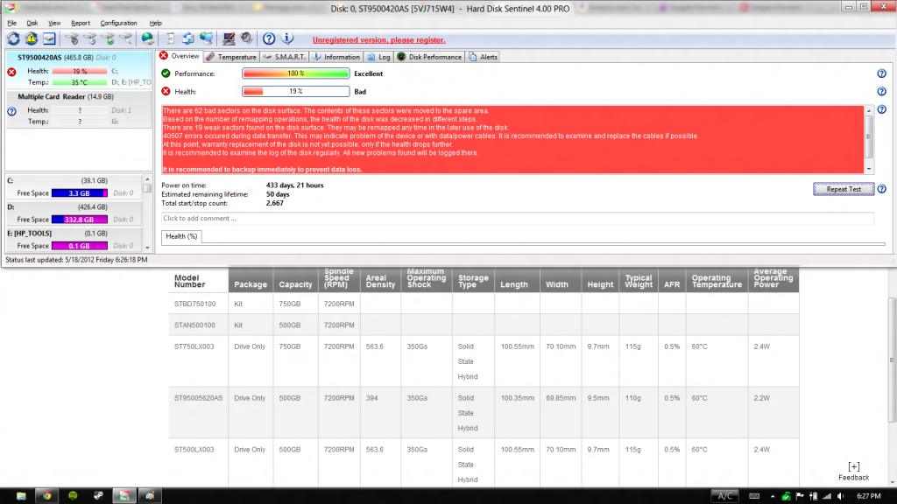Open the Configuration menu
This screenshot has width=897, height=504.
(x=118, y=24)
